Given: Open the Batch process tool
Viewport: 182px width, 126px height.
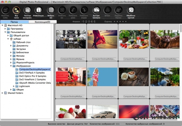Looking at the screenshot, I should click(x=131, y=10).
